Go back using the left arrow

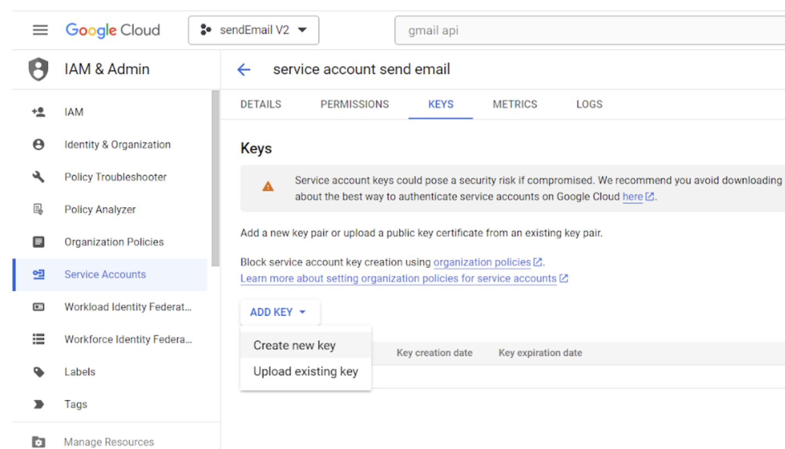point(243,70)
